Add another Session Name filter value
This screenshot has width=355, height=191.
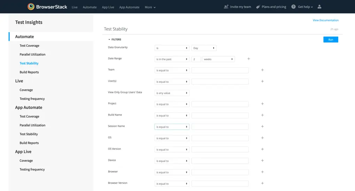click(x=262, y=127)
